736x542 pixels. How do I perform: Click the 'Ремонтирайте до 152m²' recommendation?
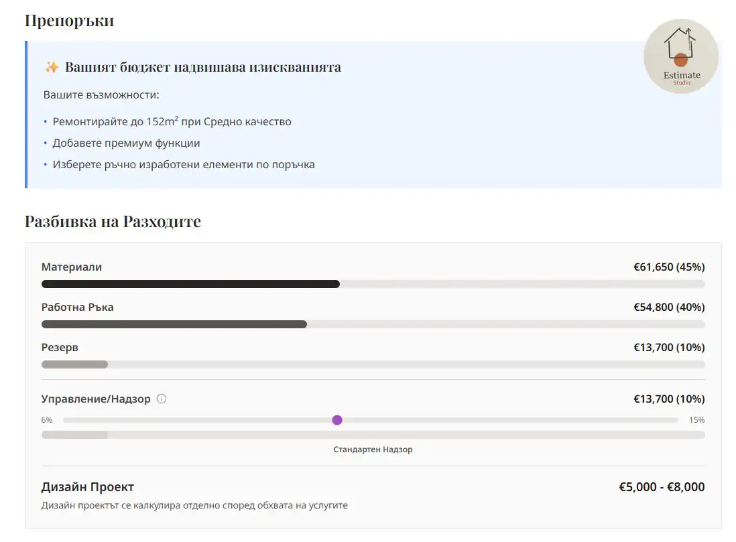point(172,121)
